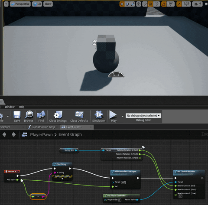Click the Player Index value field

[120, 200]
